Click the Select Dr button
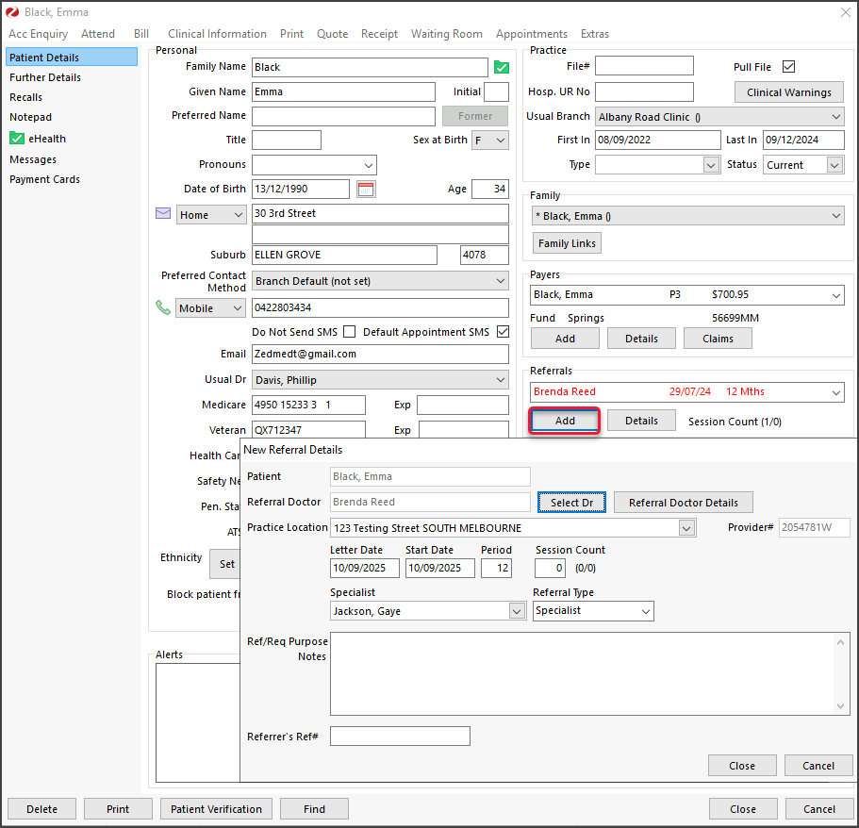859x828 pixels. 571,503
